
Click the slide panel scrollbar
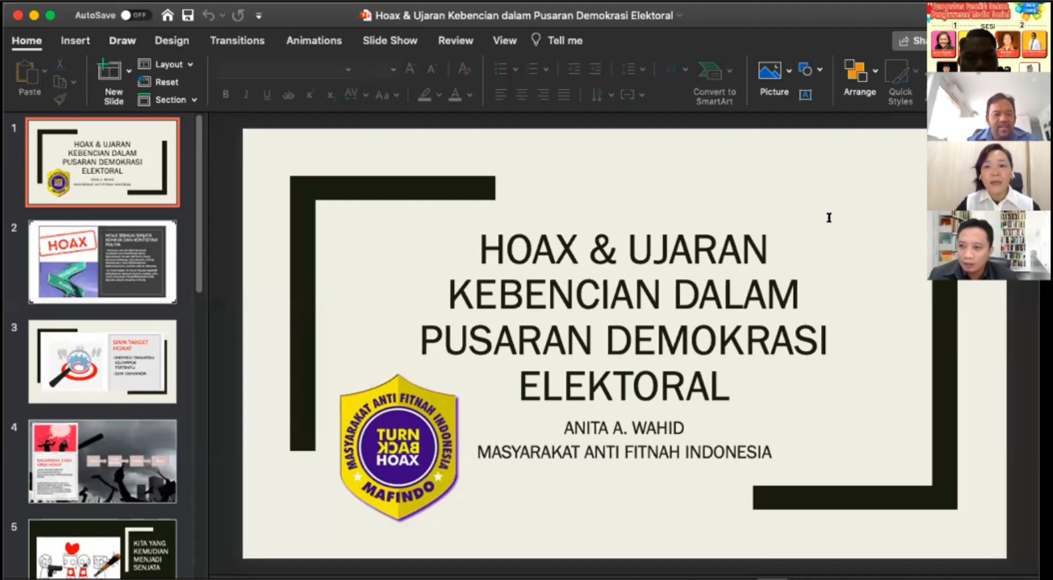coord(199,205)
